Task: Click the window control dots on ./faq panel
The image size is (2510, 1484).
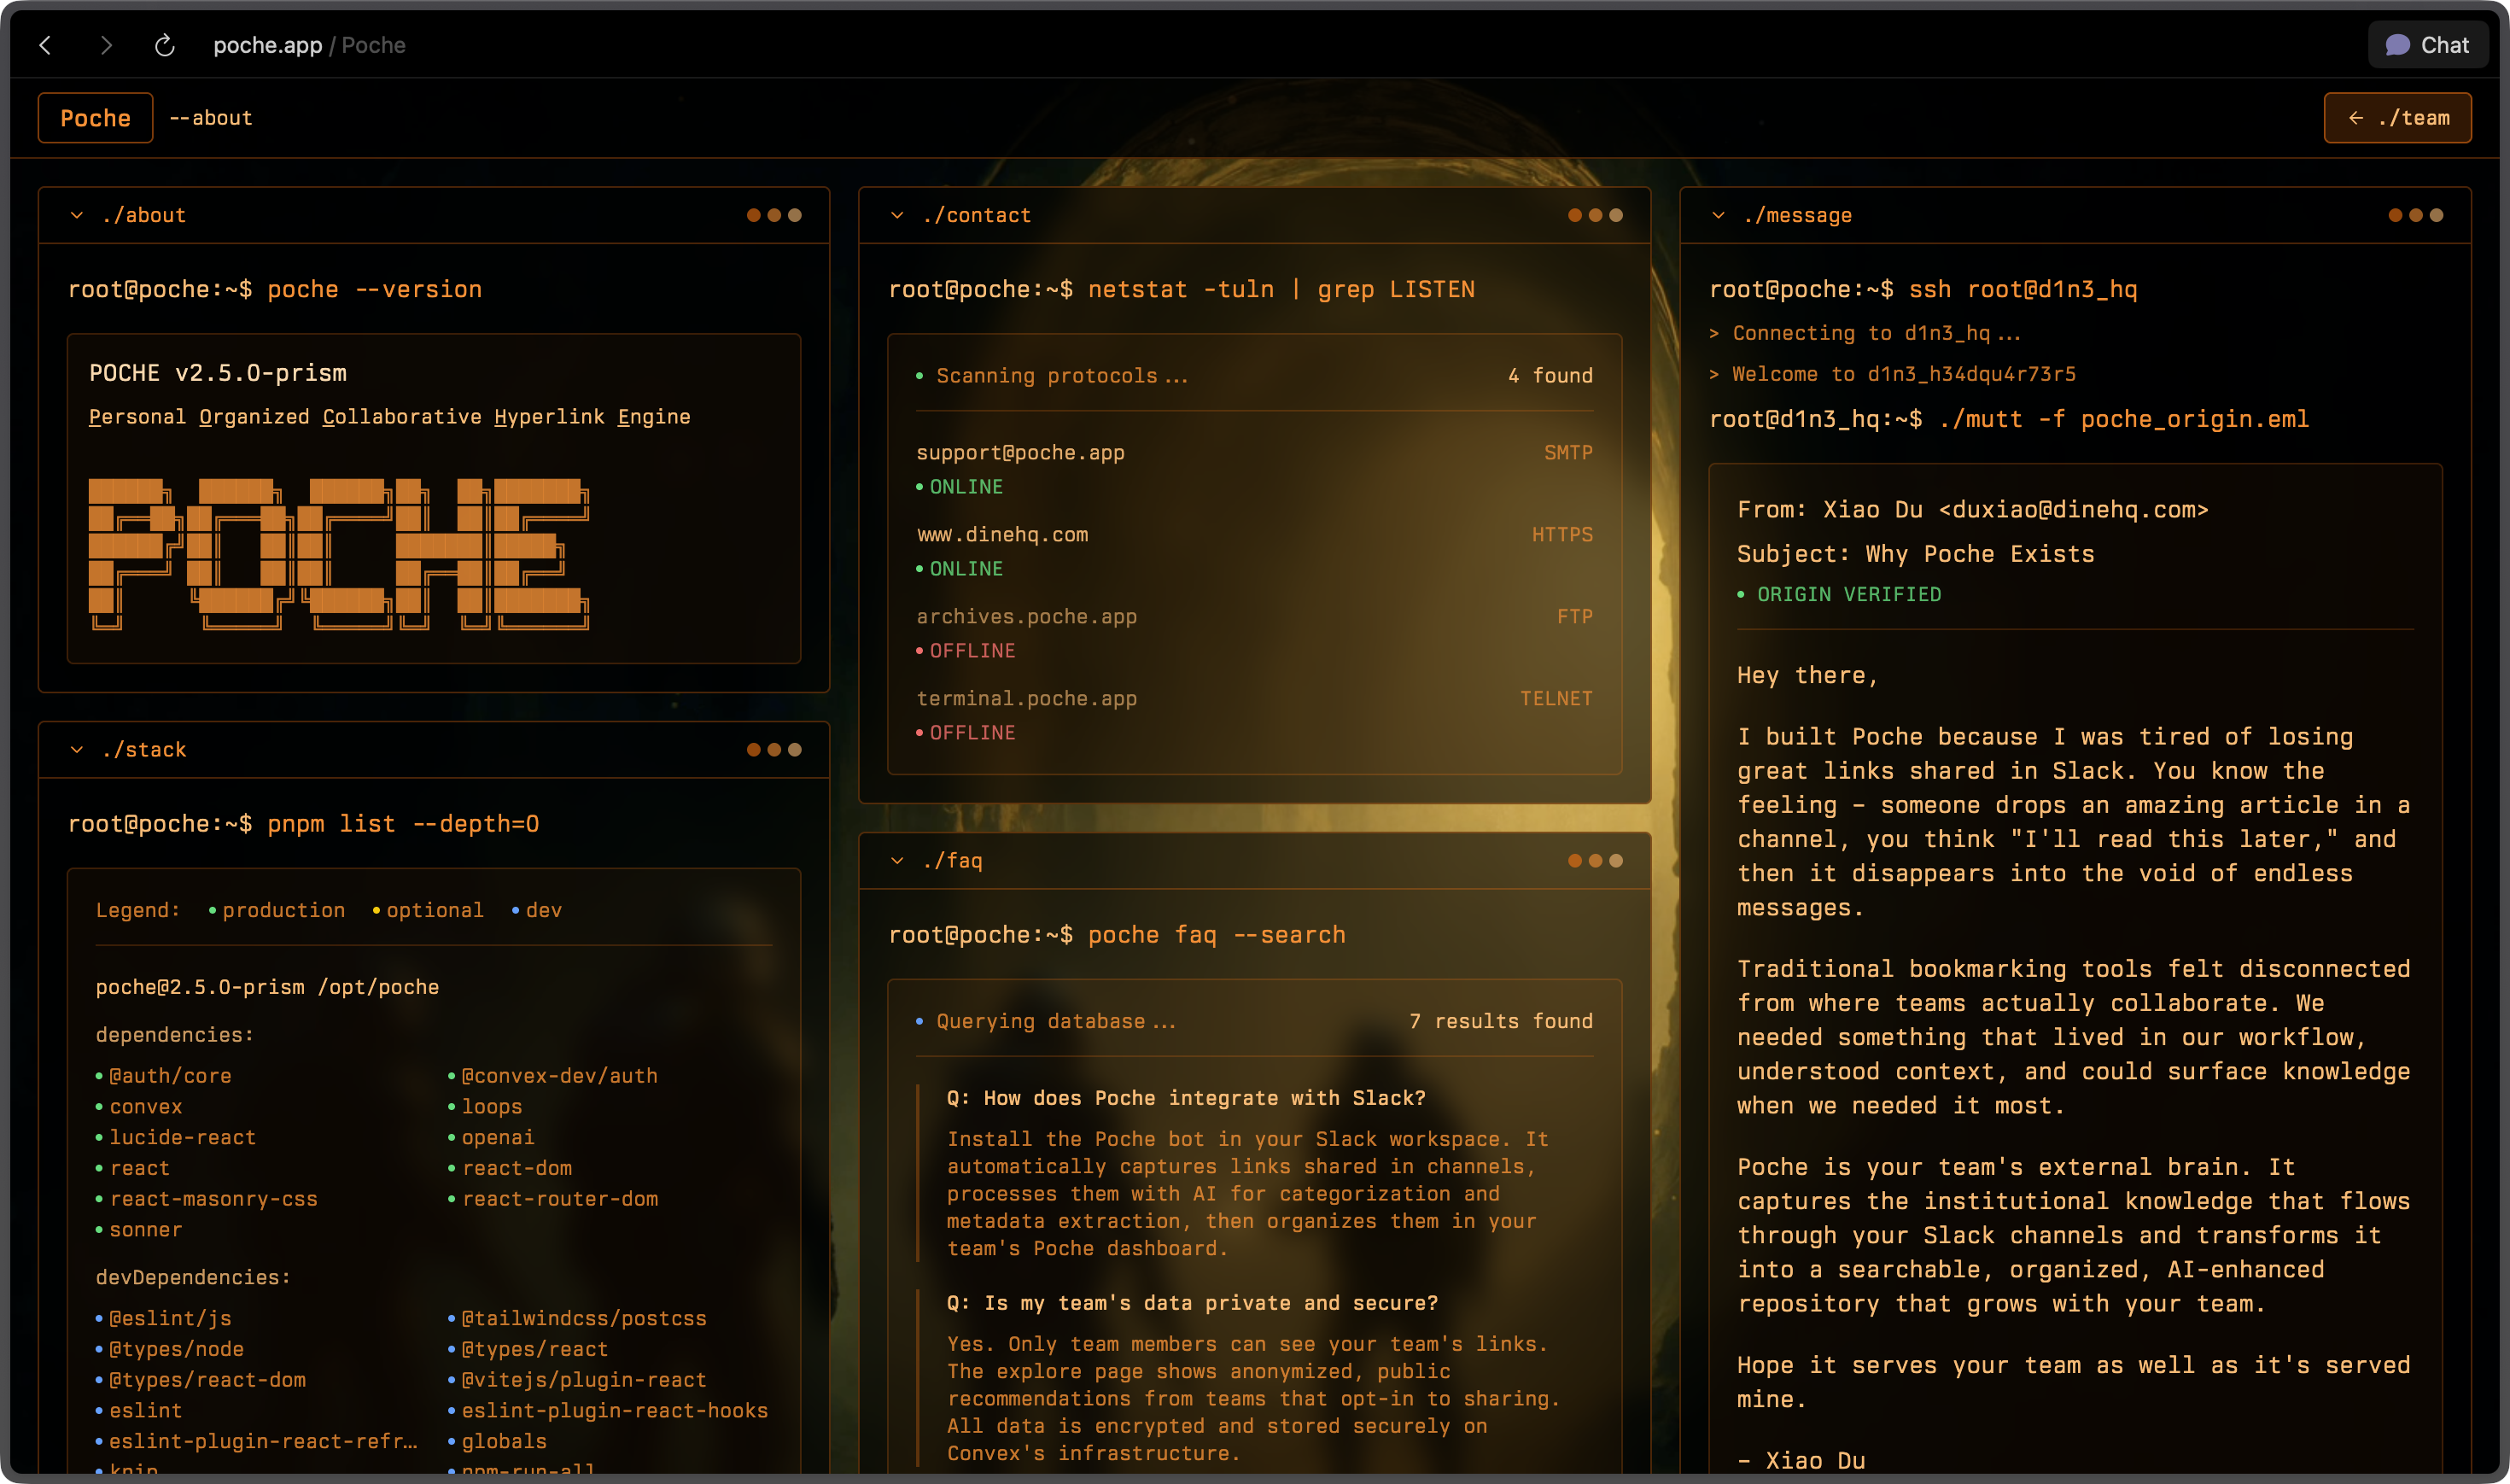Action: (1595, 859)
